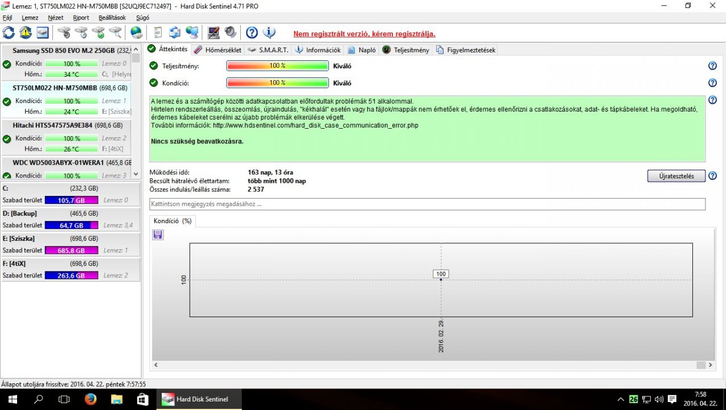Click help icon beside the green message box

712,100
